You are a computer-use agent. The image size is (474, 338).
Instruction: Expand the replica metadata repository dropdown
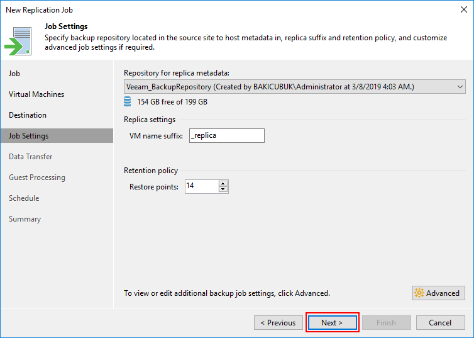tap(460, 87)
